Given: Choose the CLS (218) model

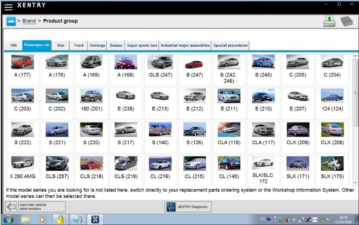Looking at the screenshot, I should [91, 171].
